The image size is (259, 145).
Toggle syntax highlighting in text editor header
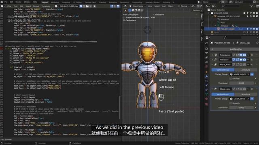118,6
